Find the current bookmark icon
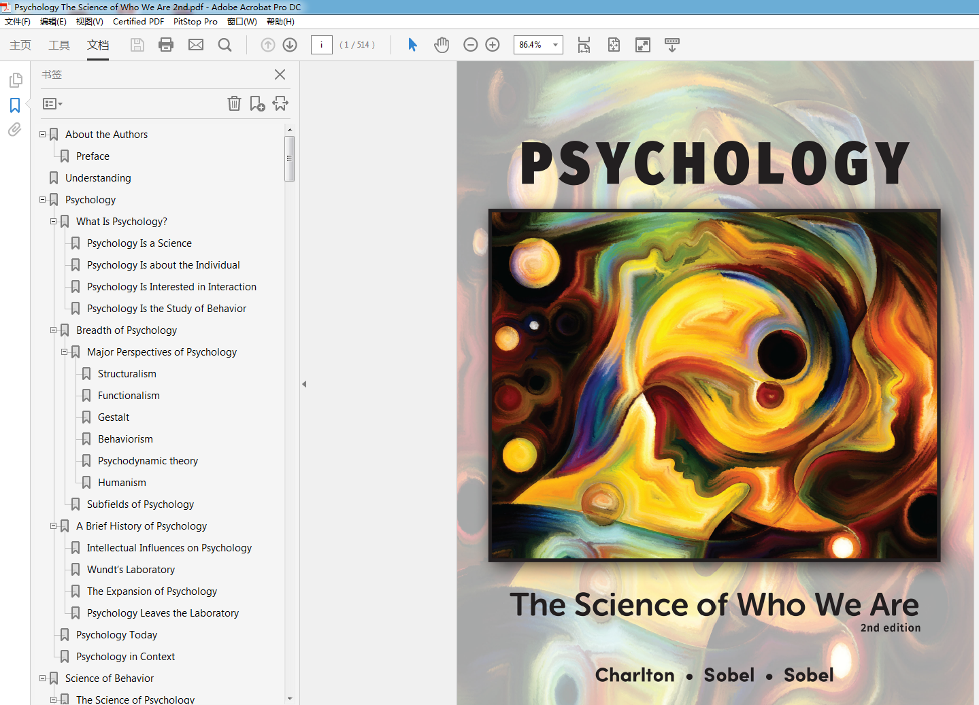 point(280,103)
